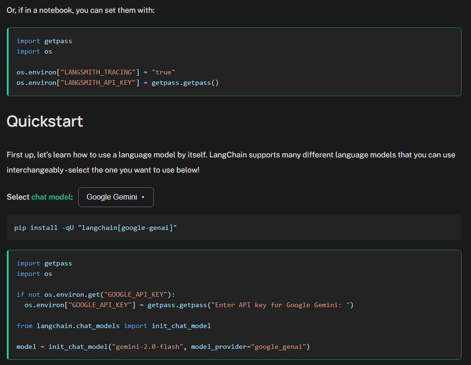Follow the 'chat model' link
This screenshot has height=365, width=471.
(x=51, y=197)
